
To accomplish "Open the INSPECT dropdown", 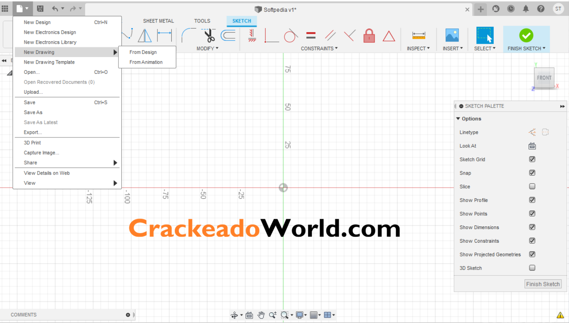I will tap(419, 49).
